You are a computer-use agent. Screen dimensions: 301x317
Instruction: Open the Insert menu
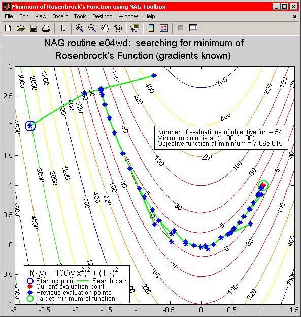(x=60, y=16)
